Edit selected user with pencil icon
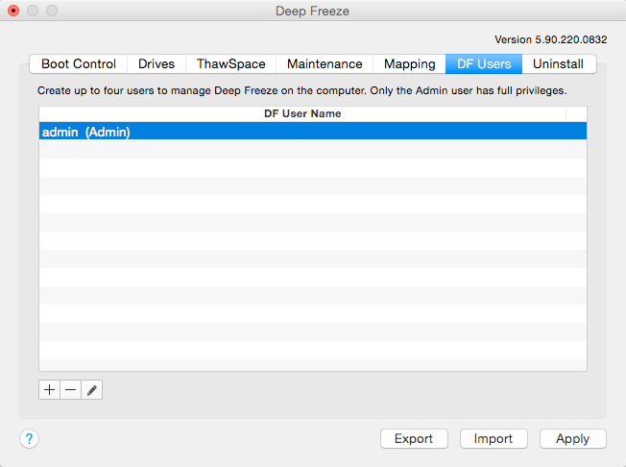The image size is (626, 467). 92,389
